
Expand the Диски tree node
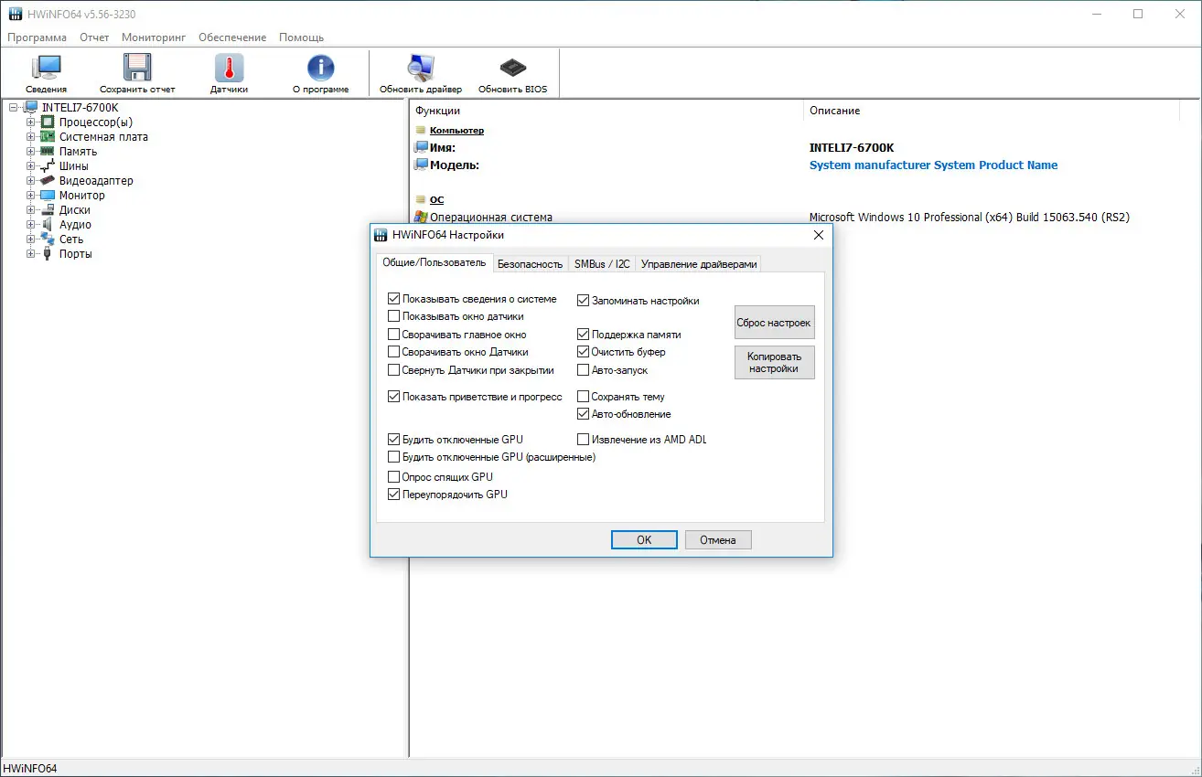[x=31, y=209]
